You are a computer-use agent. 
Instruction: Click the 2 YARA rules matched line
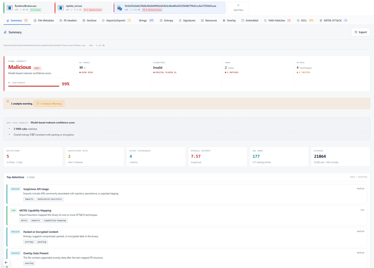click(x=25, y=129)
